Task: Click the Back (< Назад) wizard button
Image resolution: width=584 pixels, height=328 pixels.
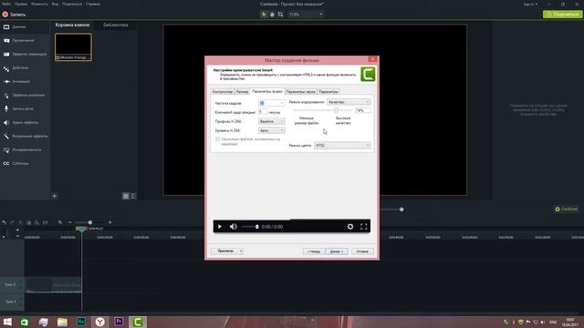Action: (x=314, y=251)
